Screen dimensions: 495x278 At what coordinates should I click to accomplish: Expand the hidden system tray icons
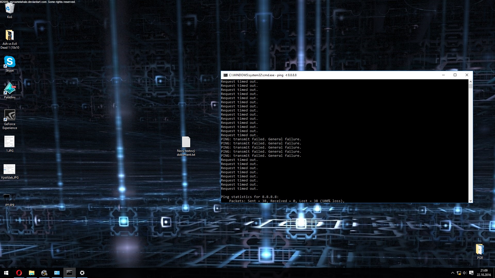(452, 273)
